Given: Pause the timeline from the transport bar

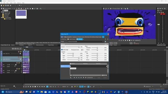Looking at the screenshot, I should tap(33, 87).
